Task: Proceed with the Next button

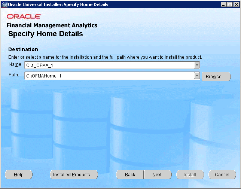Action: click(x=158, y=174)
